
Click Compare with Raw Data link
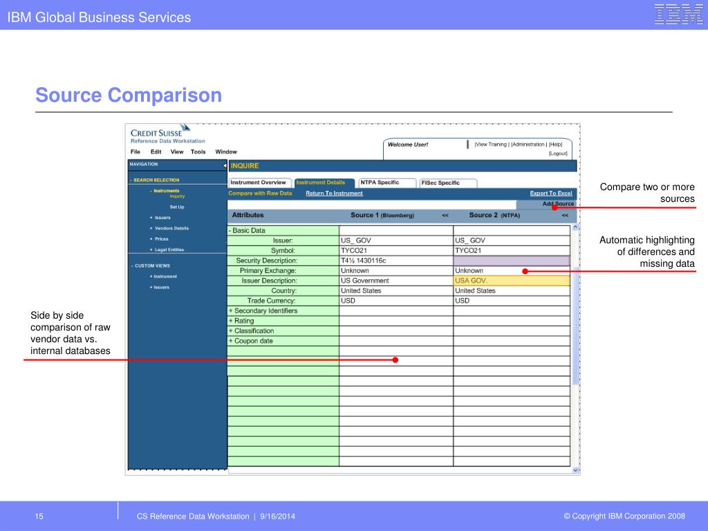pyautogui.click(x=260, y=194)
